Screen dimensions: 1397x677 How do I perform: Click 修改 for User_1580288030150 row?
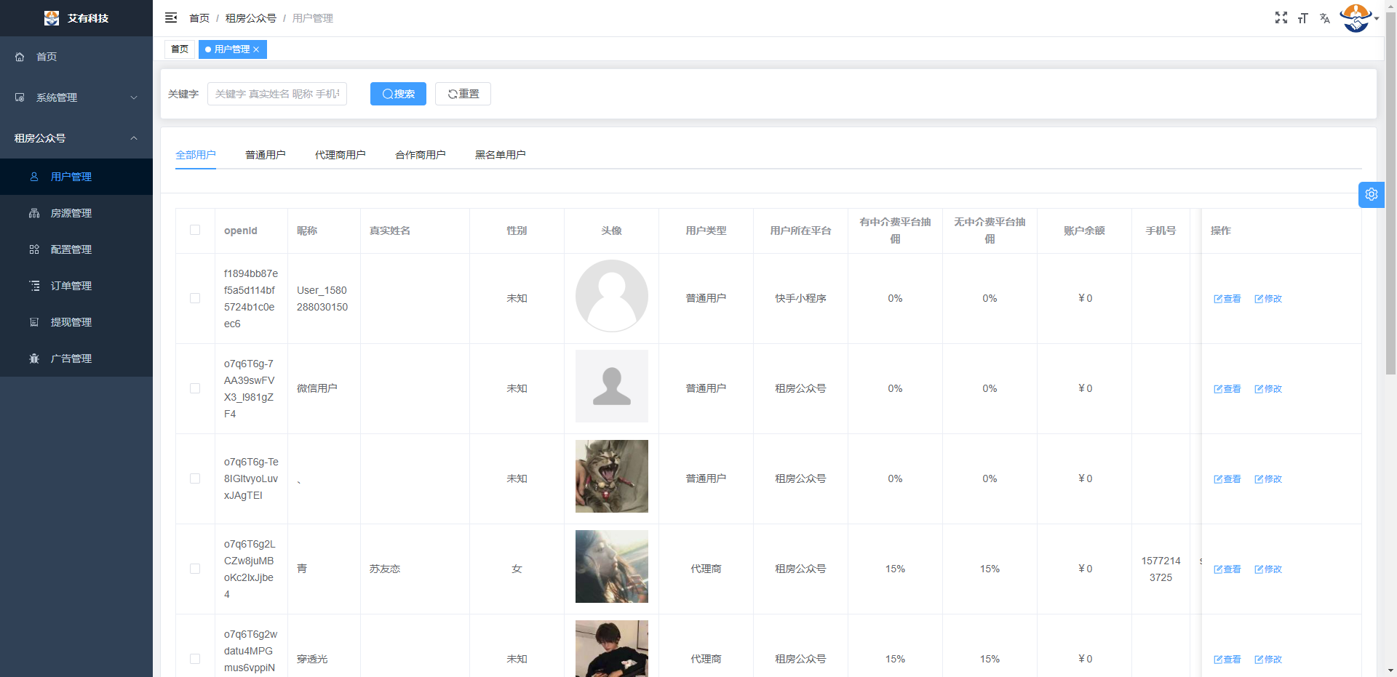[1268, 299]
